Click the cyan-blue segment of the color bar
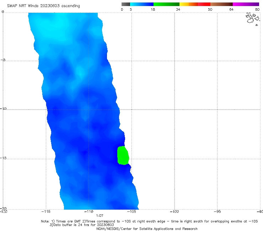263x231 pixels. coord(142,4)
